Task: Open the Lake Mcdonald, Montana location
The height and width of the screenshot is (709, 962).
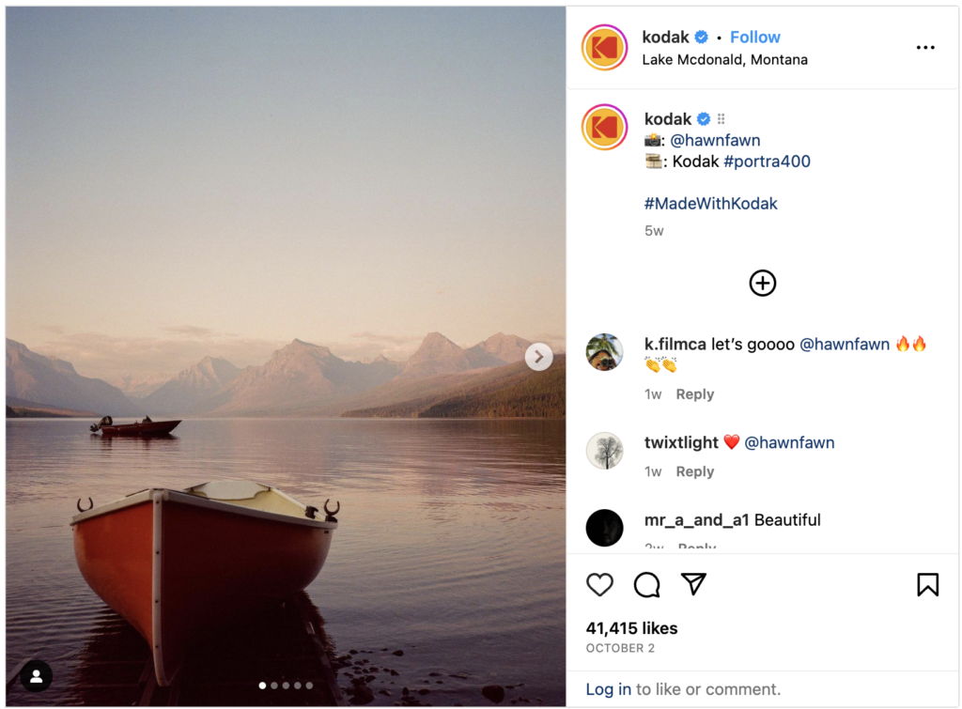Action: [x=724, y=59]
